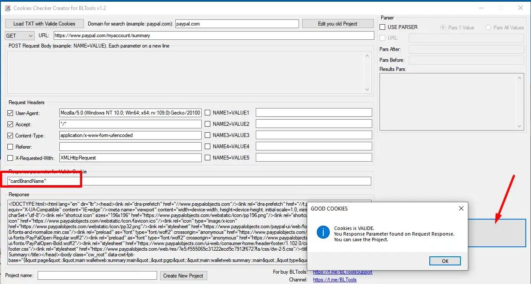Click the Content-Type value field
531x284 pixels.
(x=130, y=135)
